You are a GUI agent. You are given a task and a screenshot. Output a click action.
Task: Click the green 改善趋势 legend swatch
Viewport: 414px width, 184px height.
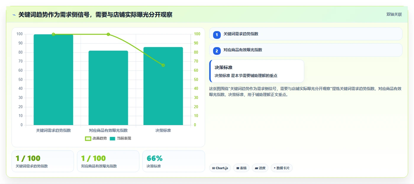(x=88, y=138)
